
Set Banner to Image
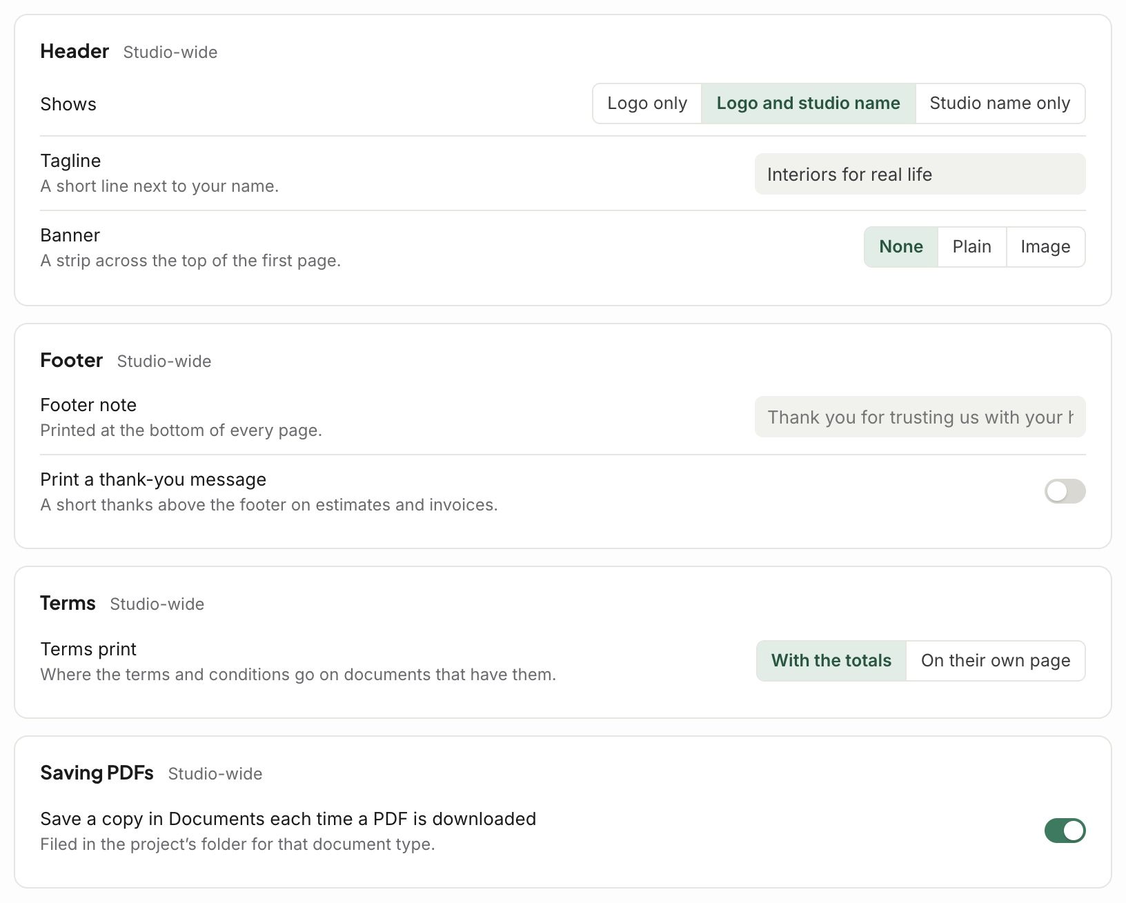coord(1045,247)
